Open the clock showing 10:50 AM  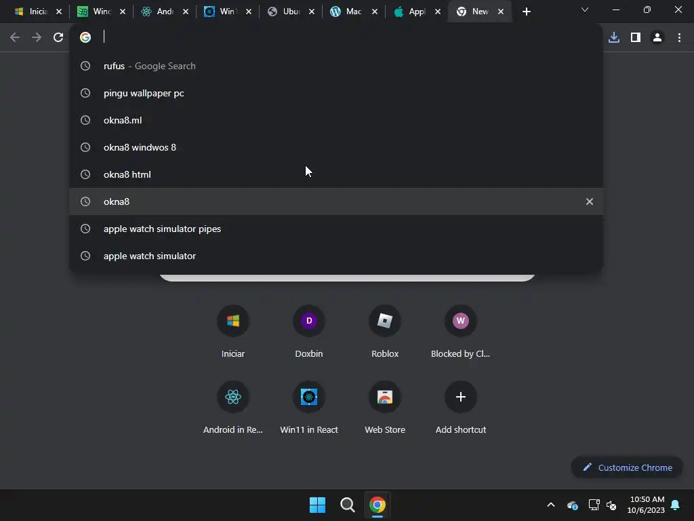[x=646, y=505]
